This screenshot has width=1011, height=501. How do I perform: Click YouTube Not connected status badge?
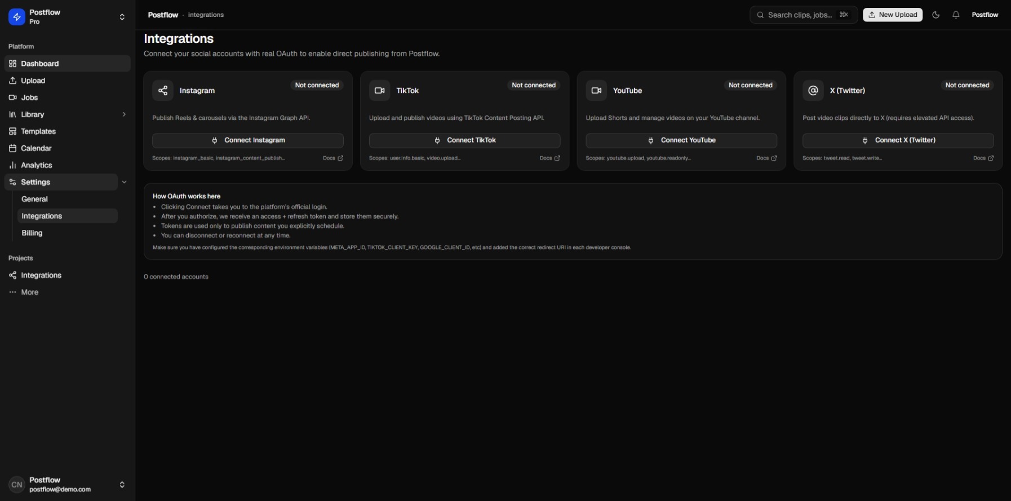pos(751,86)
